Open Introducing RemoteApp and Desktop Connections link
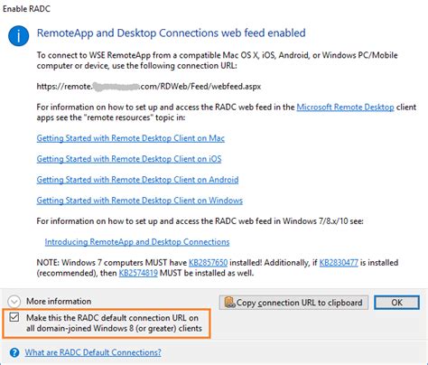The image size is (428, 365). click(x=137, y=242)
